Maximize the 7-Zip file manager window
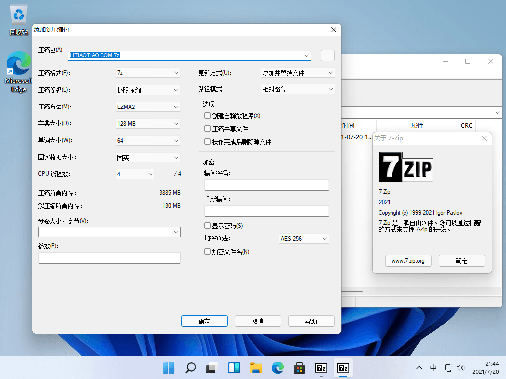This screenshot has height=379, width=506. coord(467,61)
